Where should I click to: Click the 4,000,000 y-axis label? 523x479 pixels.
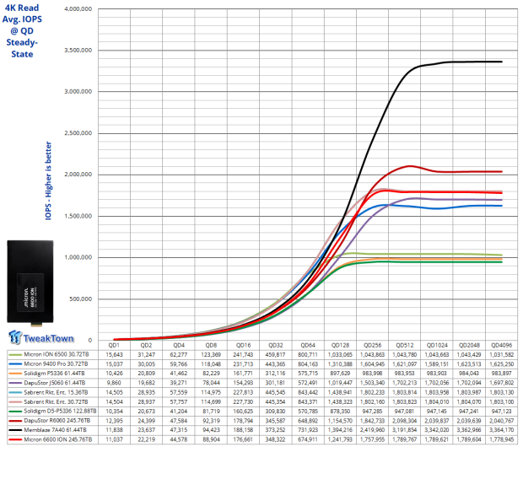pyautogui.click(x=78, y=9)
